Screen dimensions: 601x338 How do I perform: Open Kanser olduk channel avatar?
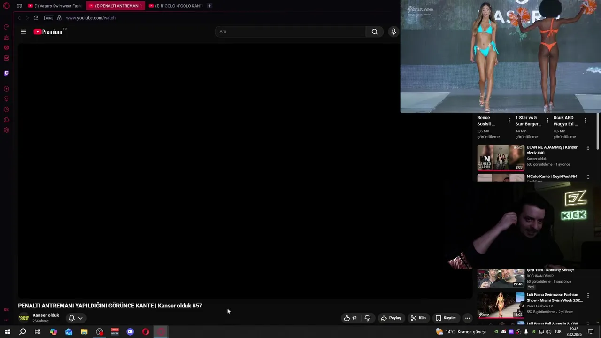click(x=23, y=318)
